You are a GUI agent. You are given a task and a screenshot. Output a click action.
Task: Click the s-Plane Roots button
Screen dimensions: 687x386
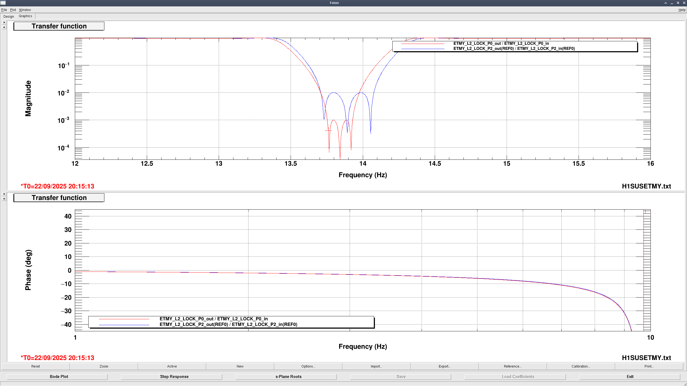coord(288,377)
